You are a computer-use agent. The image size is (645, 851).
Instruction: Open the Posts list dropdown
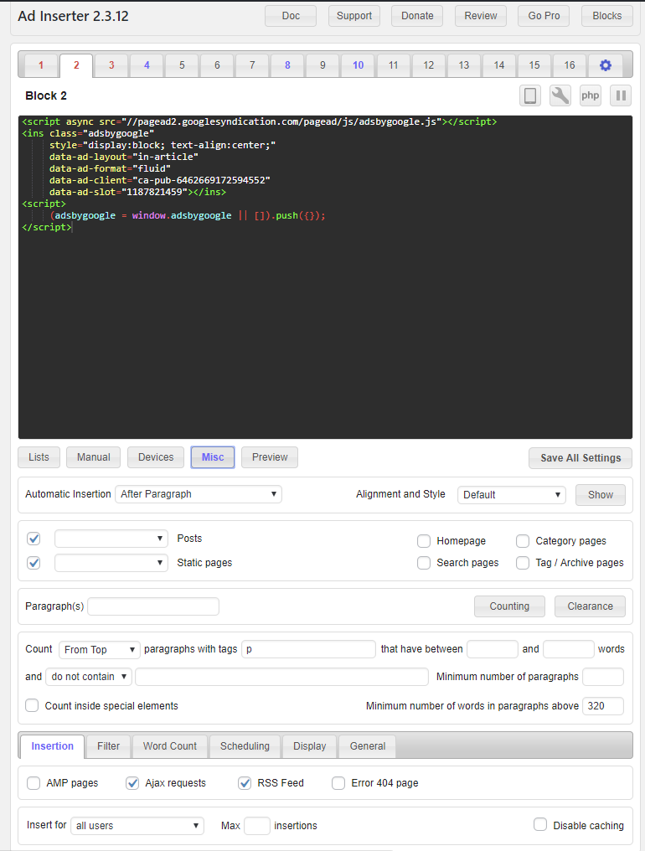(111, 539)
